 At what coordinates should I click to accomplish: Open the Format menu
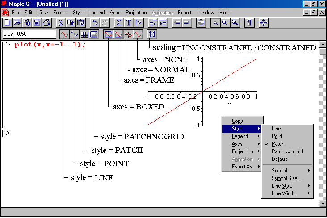point(60,13)
